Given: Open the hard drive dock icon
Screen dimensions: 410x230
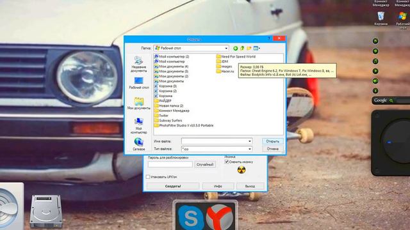Looking at the screenshot, I should pos(46,211).
